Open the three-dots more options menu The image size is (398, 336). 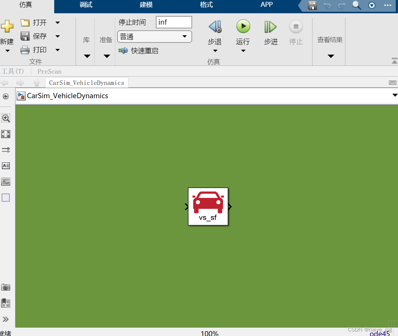point(388,5)
